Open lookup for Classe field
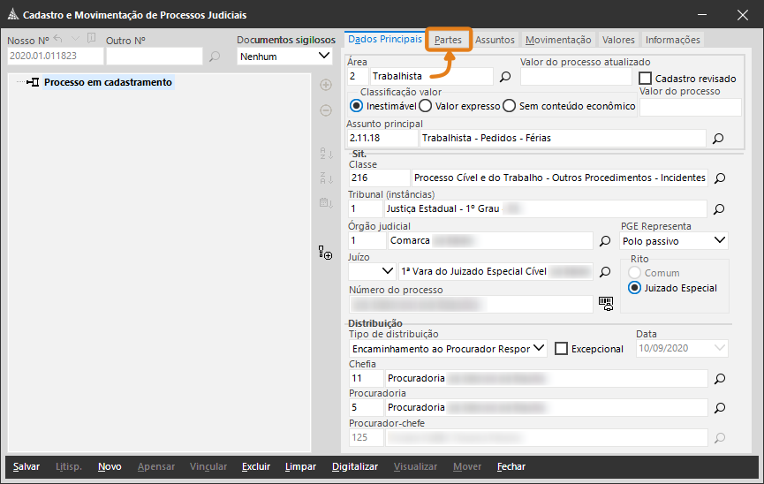Image resolution: width=764 pixels, height=484 pixels. 719,178
